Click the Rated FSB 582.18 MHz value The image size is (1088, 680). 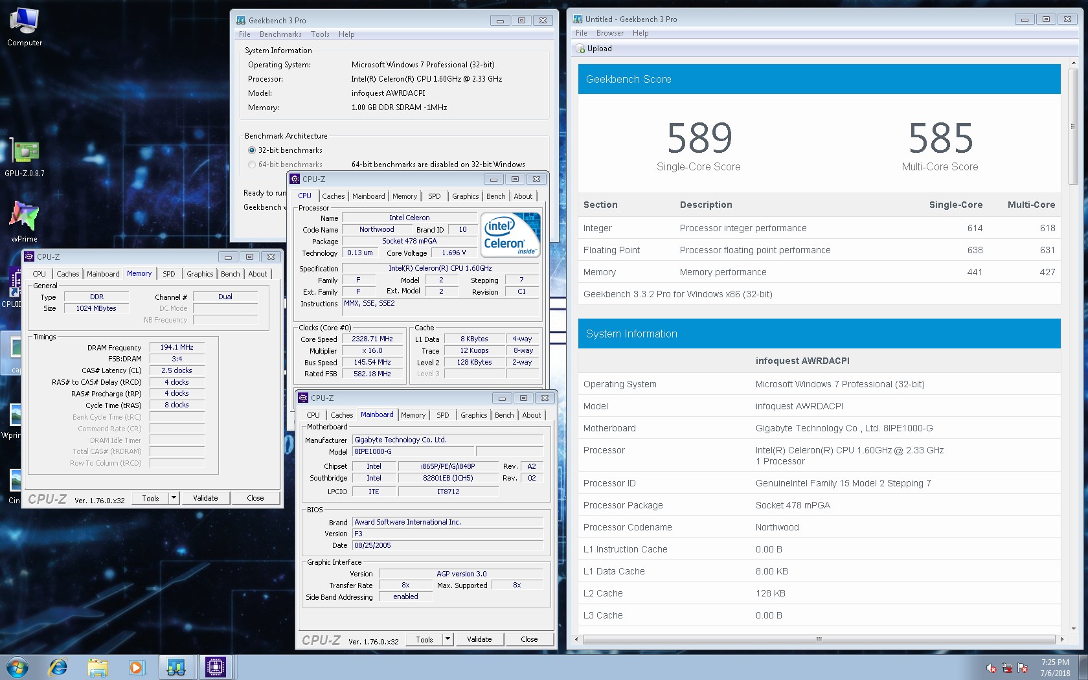tap(372, 374)
